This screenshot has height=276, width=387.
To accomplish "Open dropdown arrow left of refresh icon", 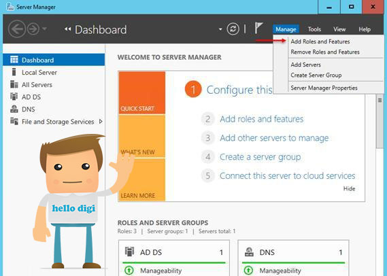I will [220, 29].
